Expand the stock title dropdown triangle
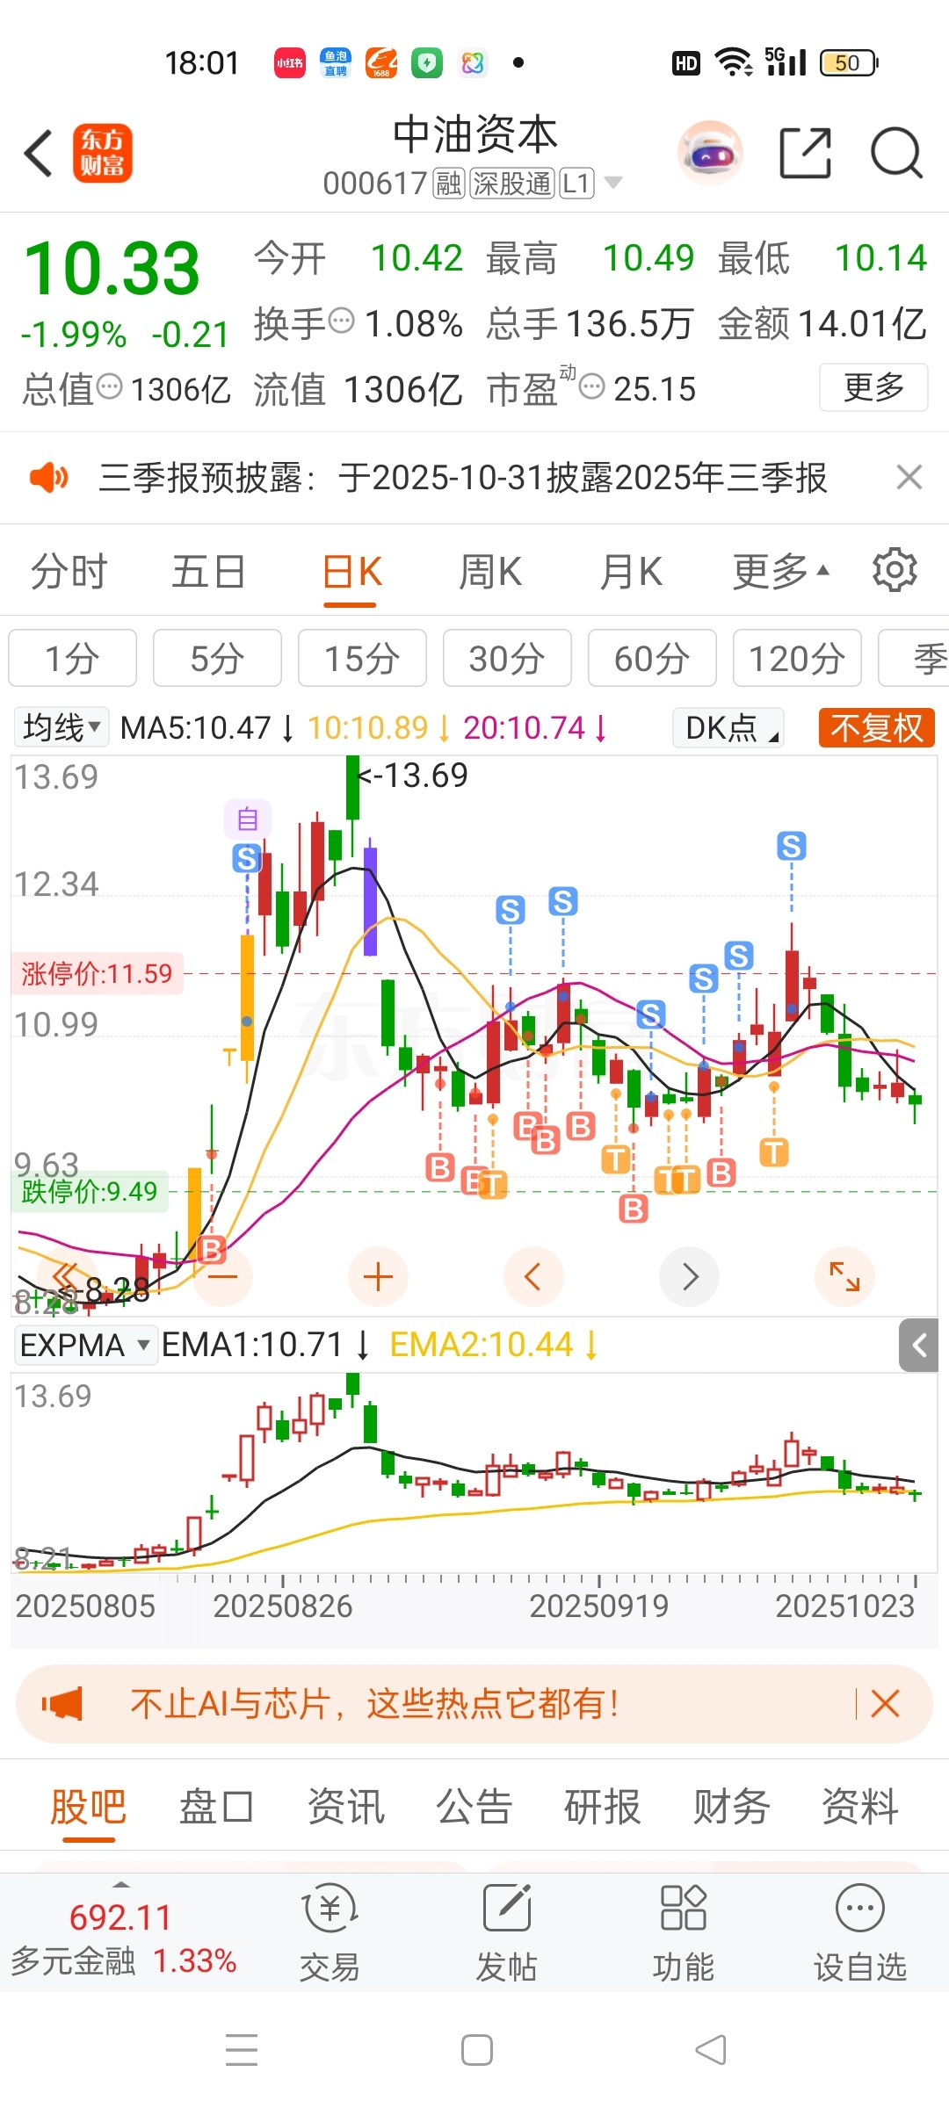The width and height of the screenshot is (949, 2108). (613, 183)
